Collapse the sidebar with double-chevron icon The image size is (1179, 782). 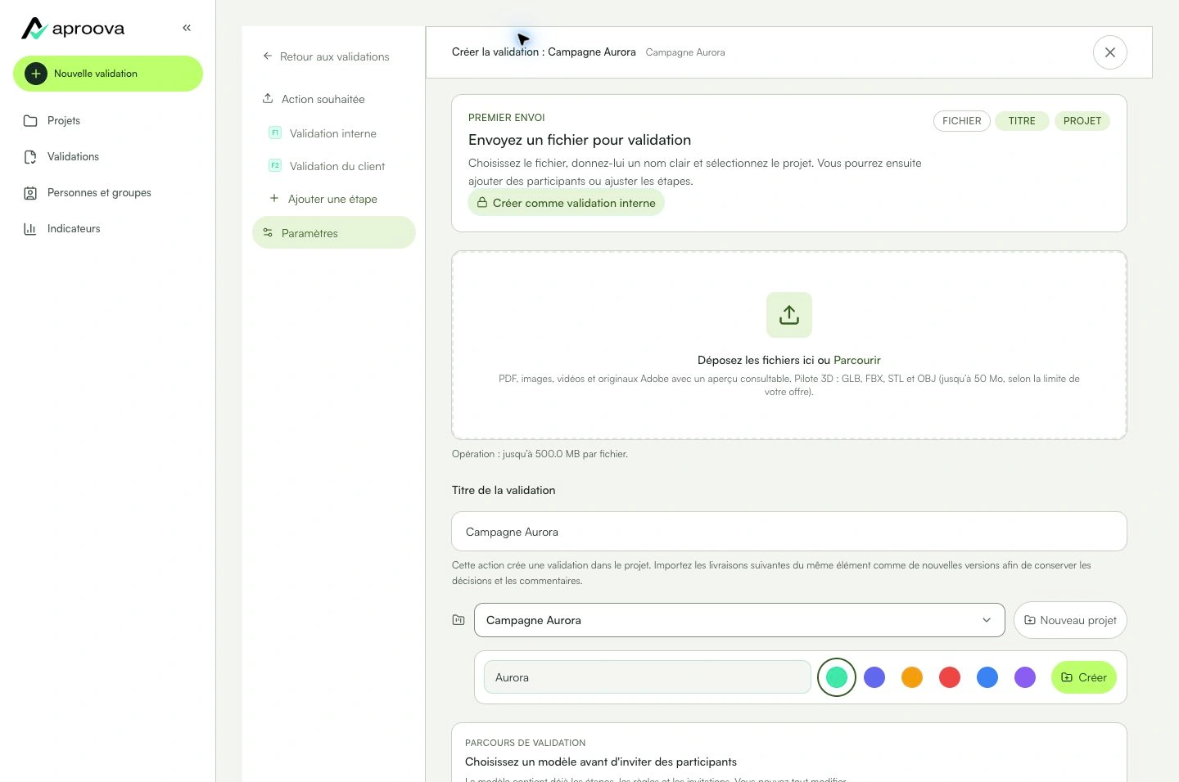coord(187,28)
